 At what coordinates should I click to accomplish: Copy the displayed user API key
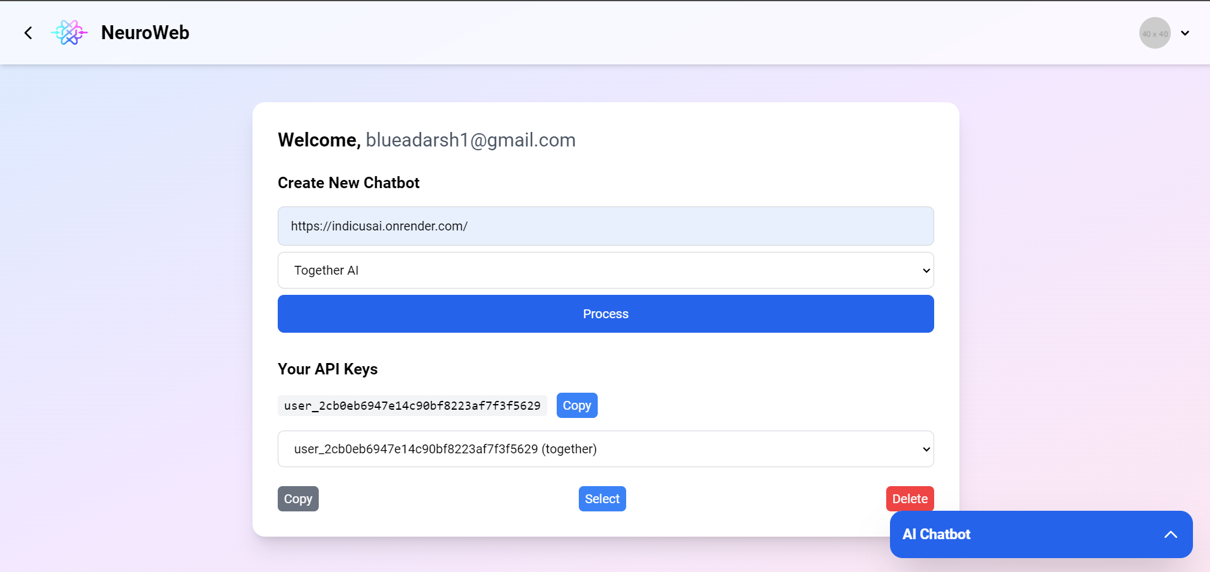577,405
